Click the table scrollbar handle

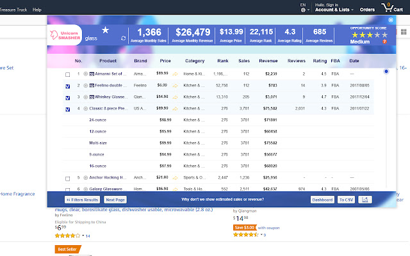pos(386,71)
